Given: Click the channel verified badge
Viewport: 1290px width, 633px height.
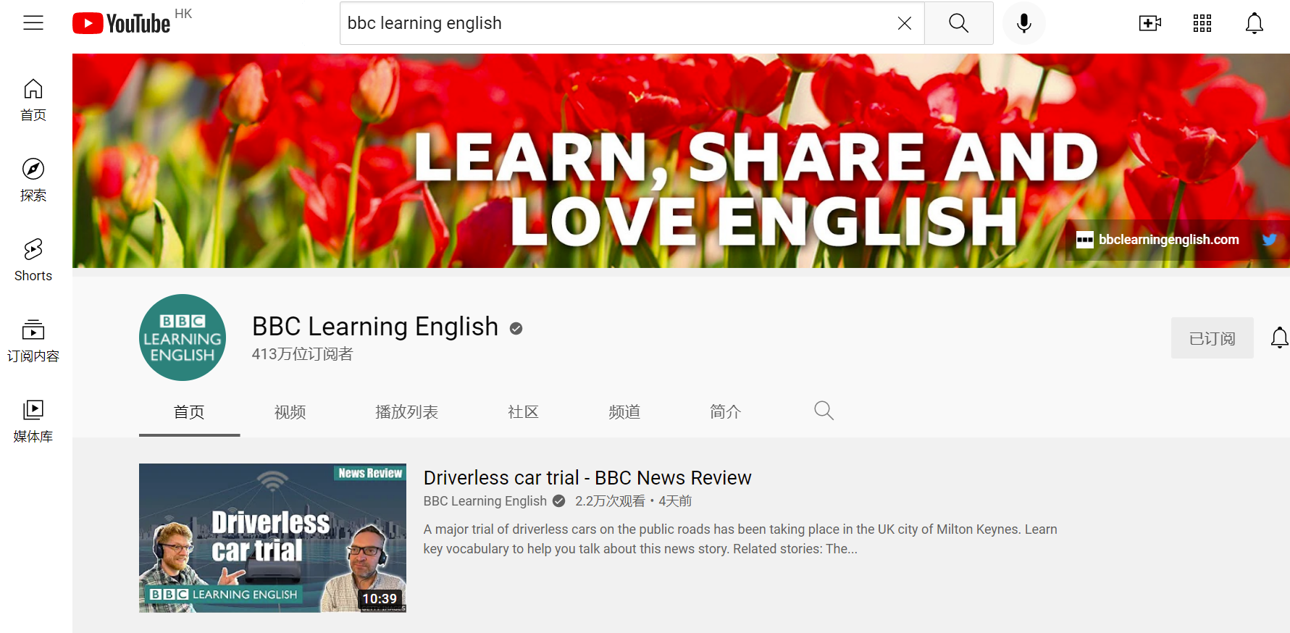Looking at the screenshot, I should 516,329.
